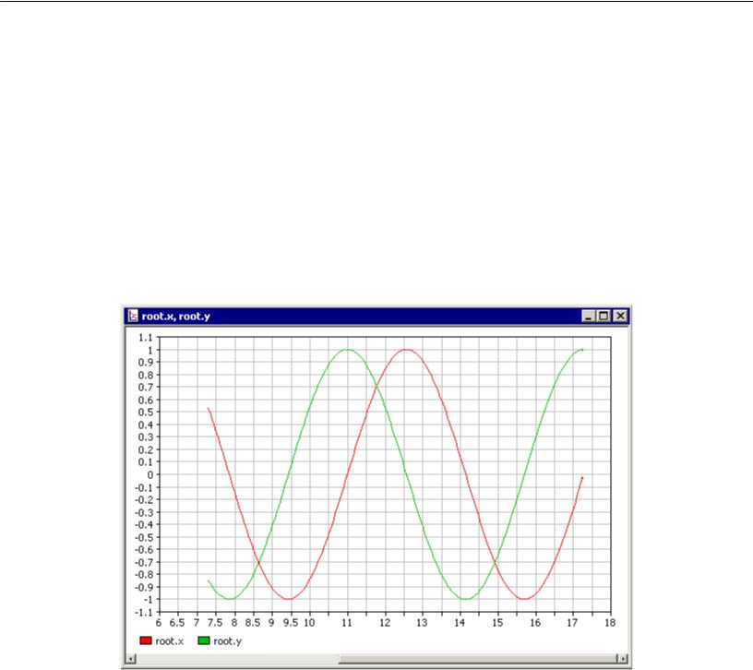Click the left arrow of horizontal scrollbar

(131, 659)
